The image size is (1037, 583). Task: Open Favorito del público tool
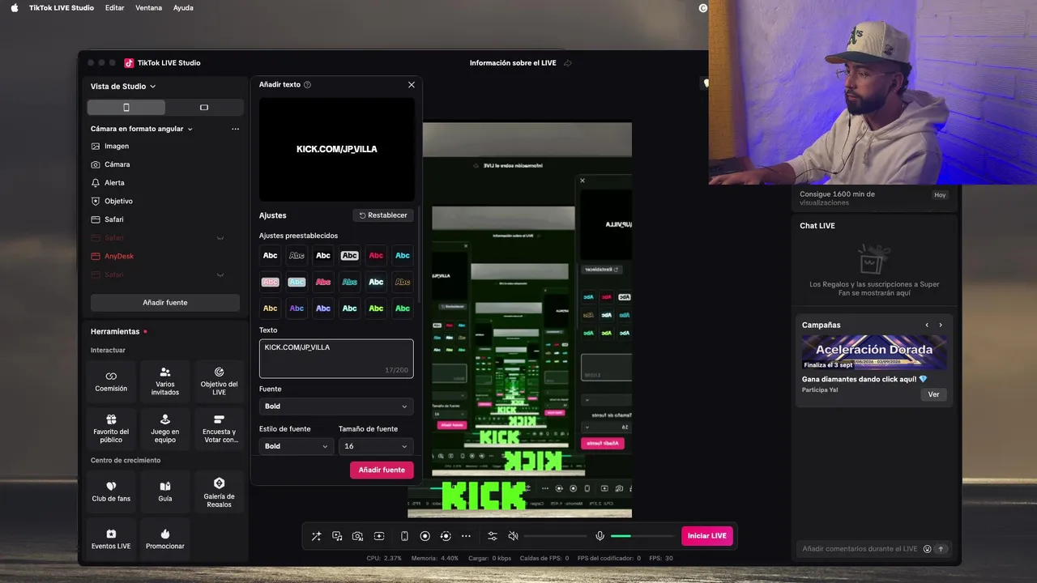point(111,429)
